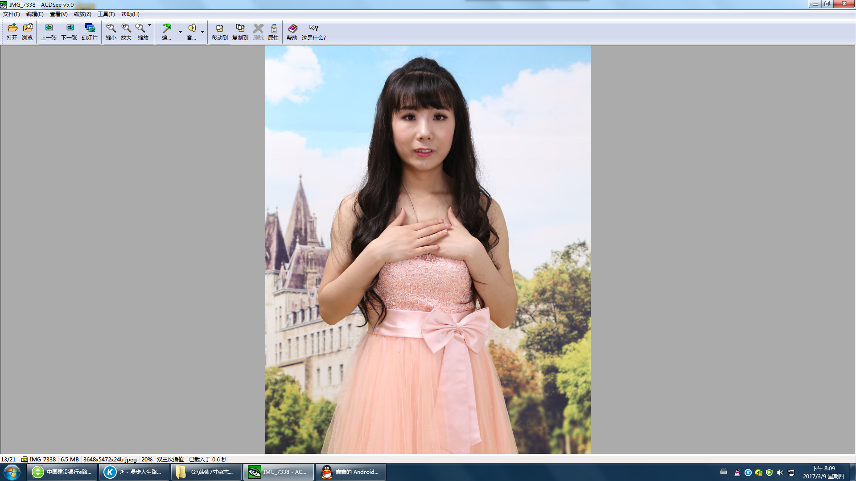The image size is (856, 481).
Task: Click the What's This (这是什么?) help pointer
Action: [313, 32]
